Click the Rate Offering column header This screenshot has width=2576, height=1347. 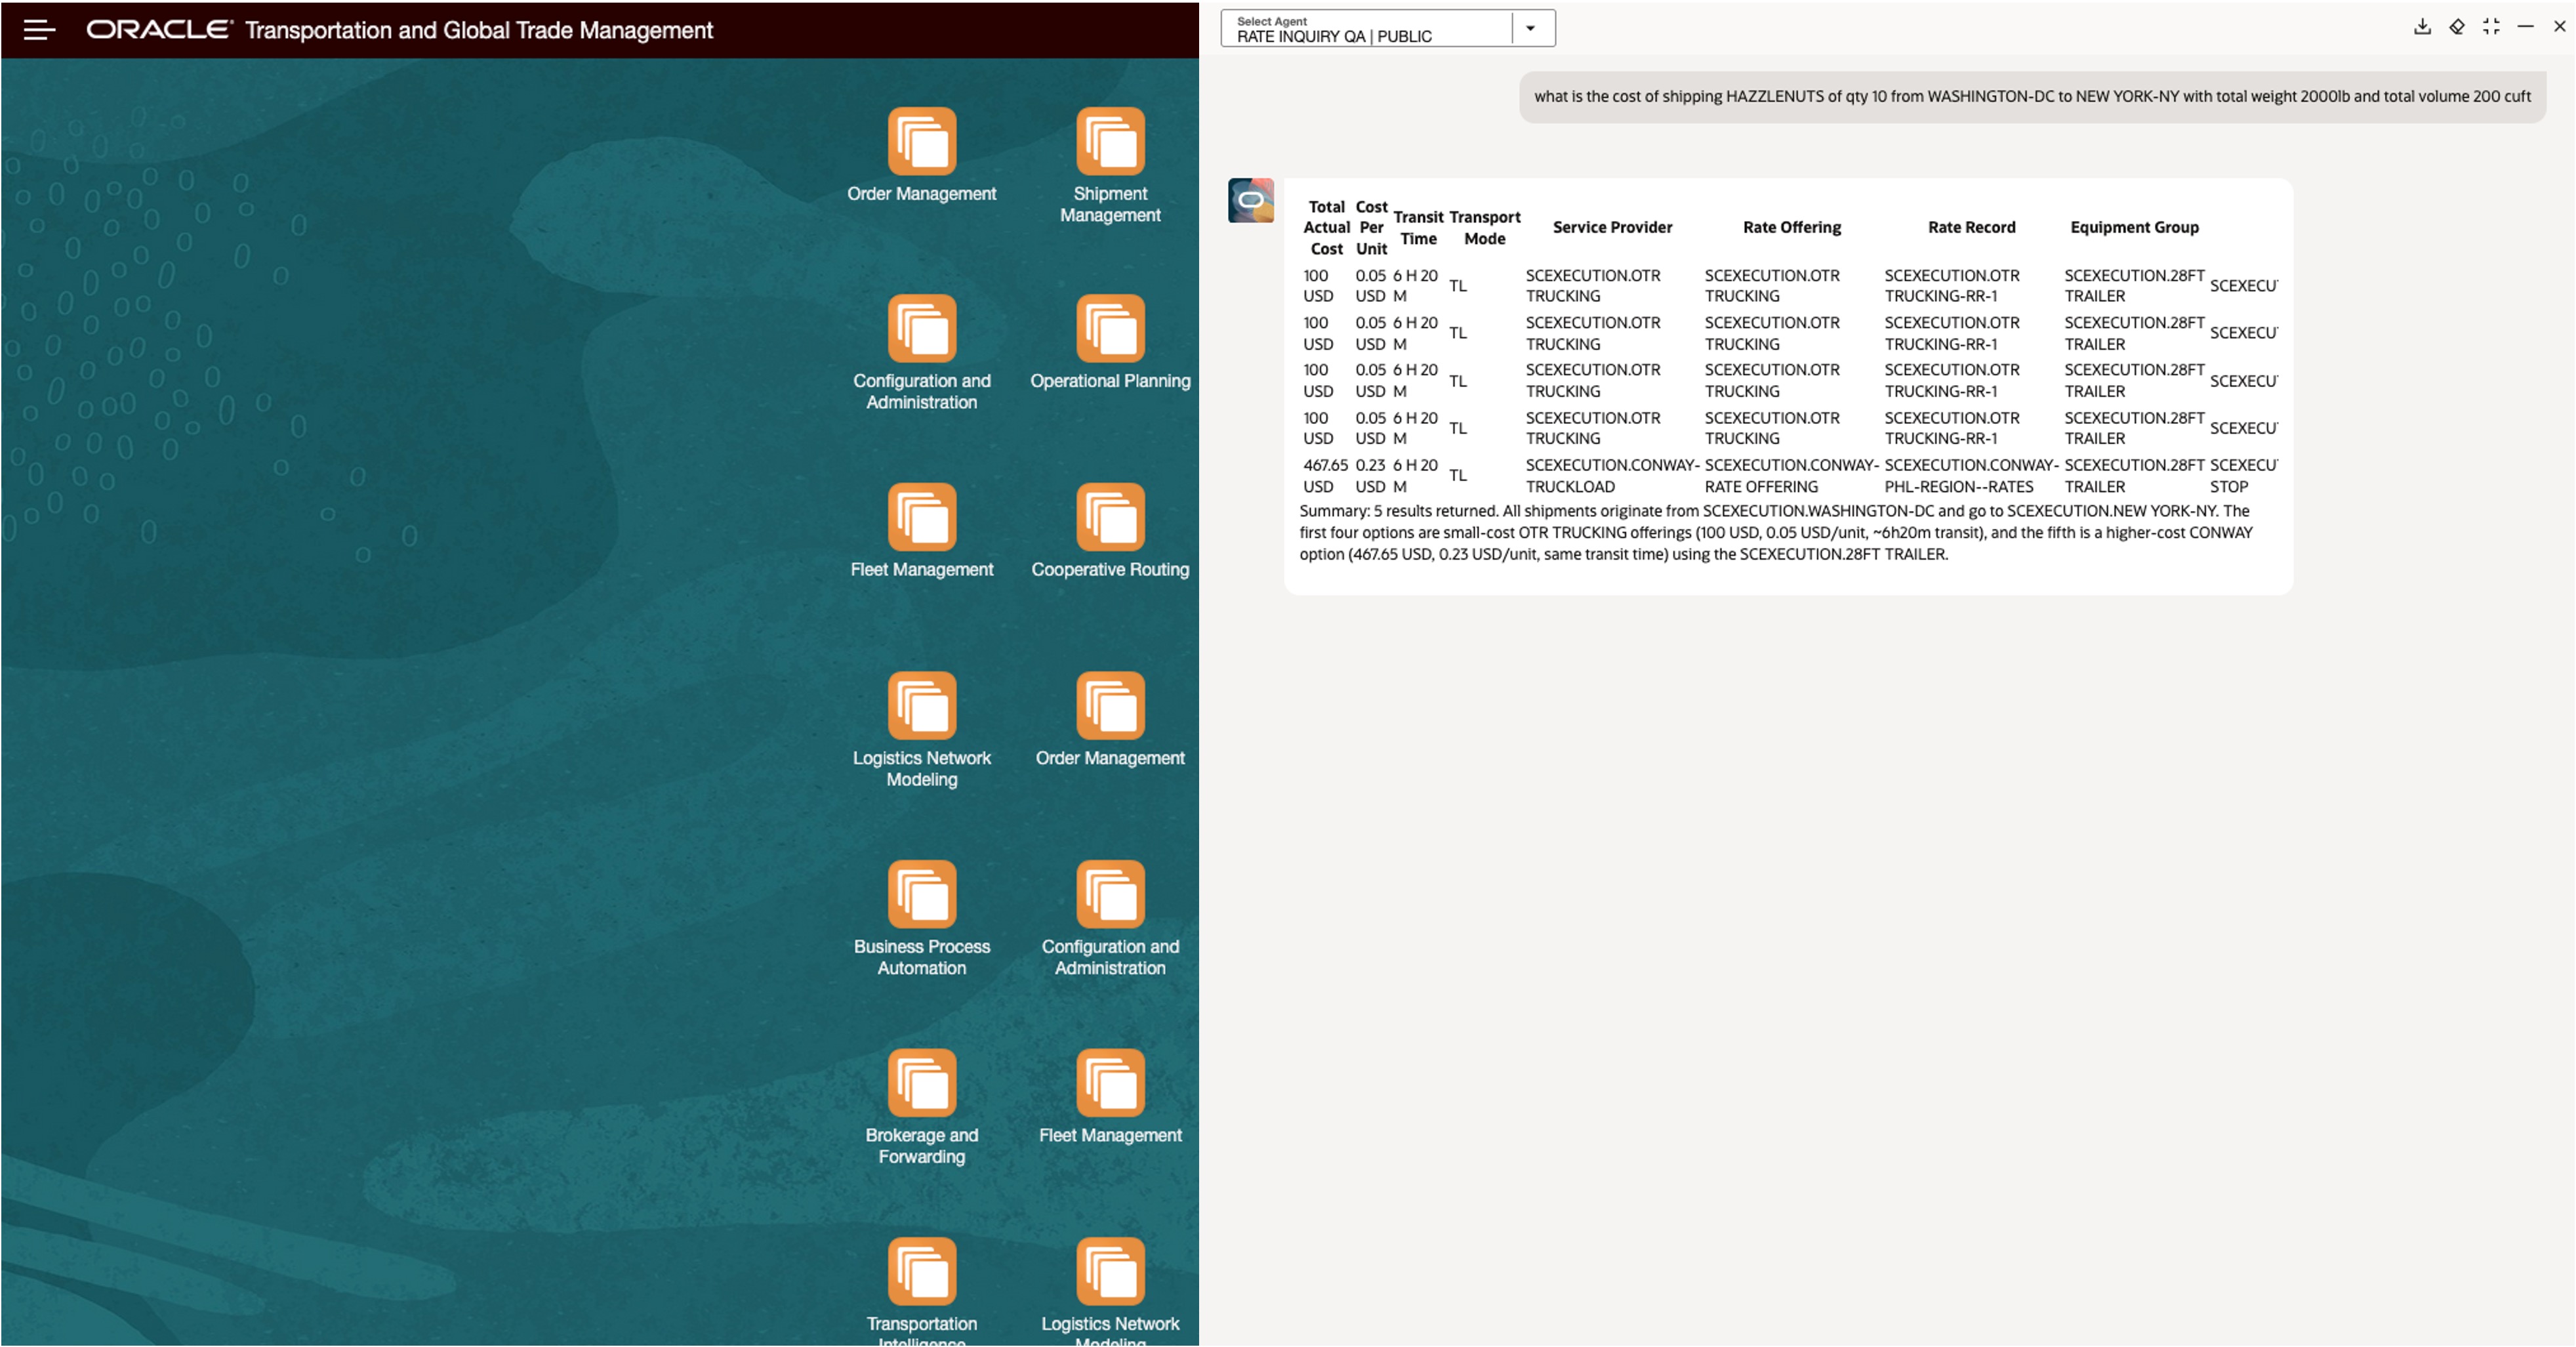click(1791, 228)
